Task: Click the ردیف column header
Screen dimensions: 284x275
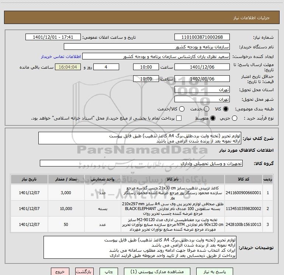Action: [x=268, y=179]
